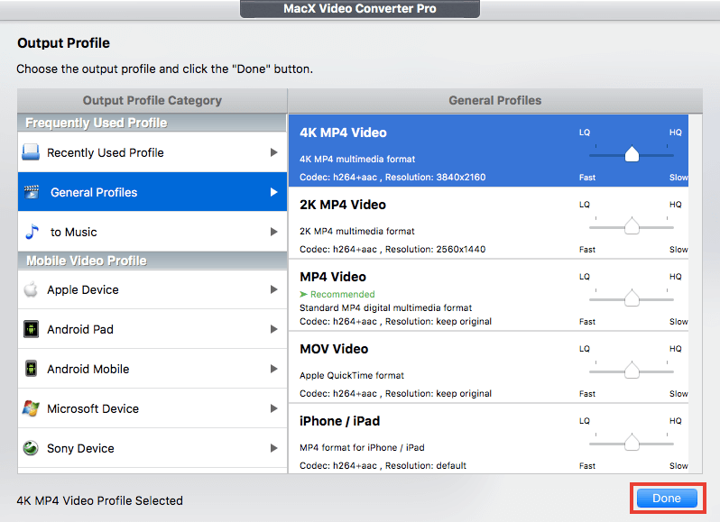Click the to Music note icon
This screenshot has width=720, height=522.
tap(32, 232)
